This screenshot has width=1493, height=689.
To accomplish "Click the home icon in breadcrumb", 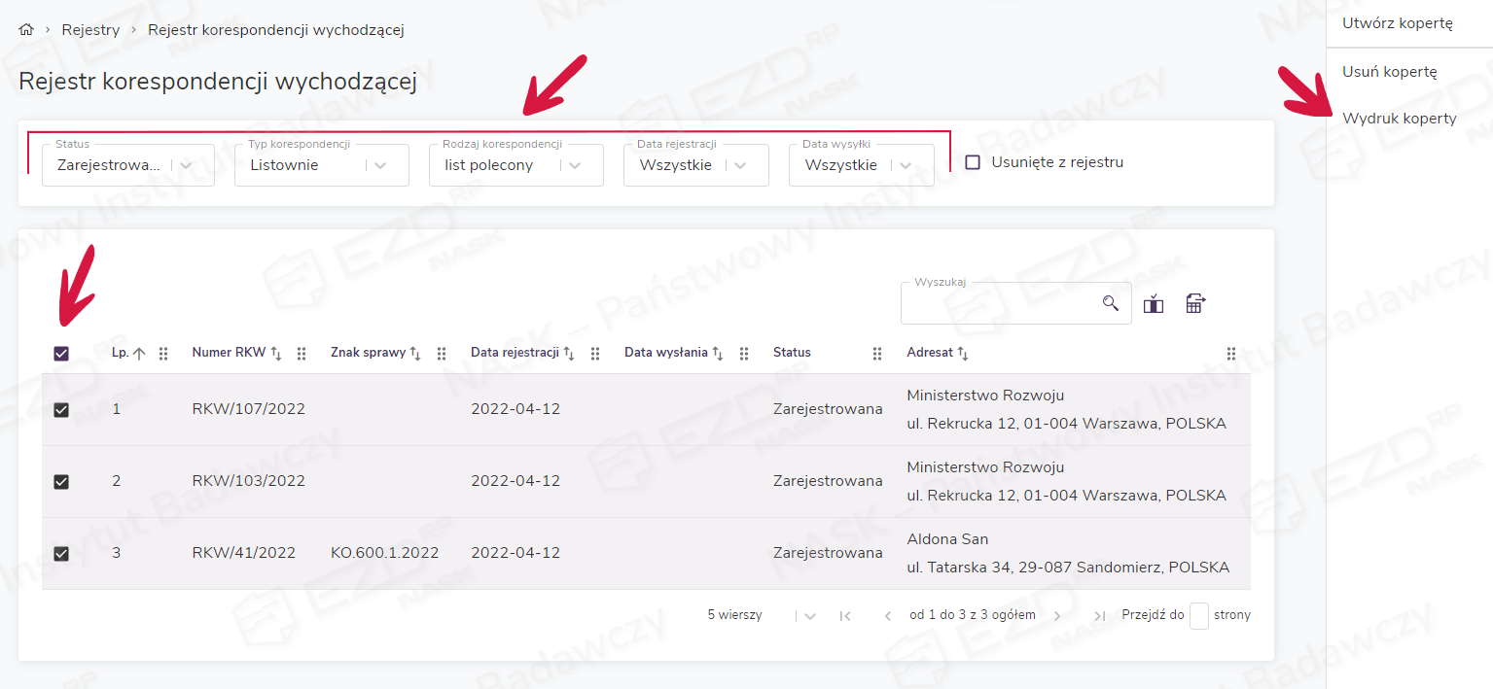I will [26, 30].
